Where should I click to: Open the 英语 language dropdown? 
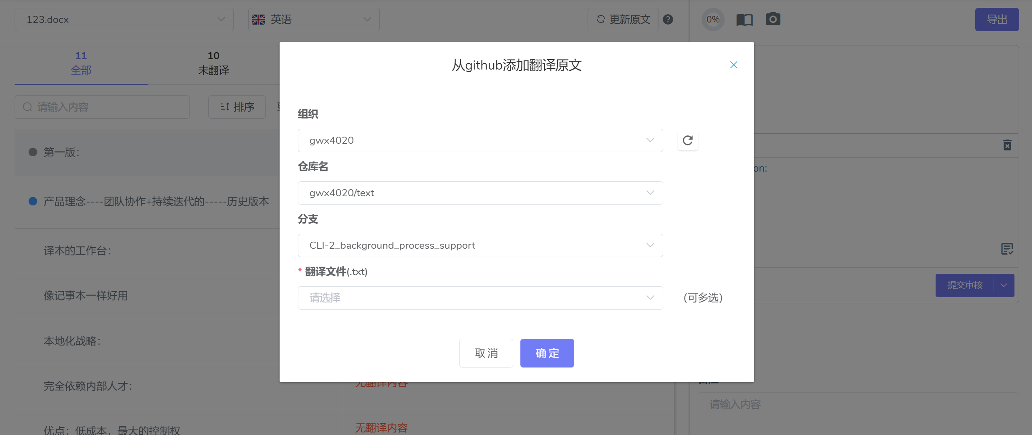[x=314, y=20]
